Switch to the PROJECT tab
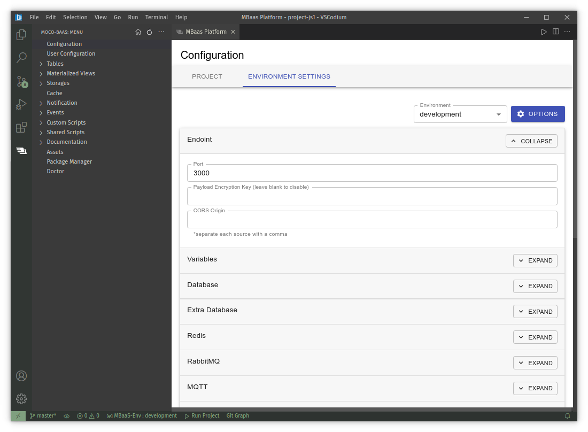The width and height of the screenshot is (588, 432). pyautogui.click(x=207, y=76)
